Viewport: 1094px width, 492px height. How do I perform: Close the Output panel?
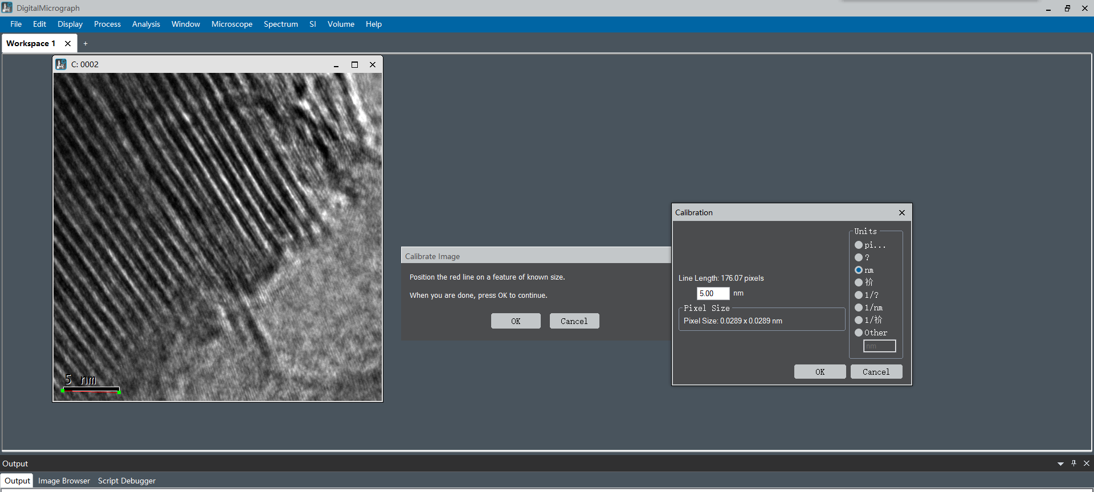1087,464
